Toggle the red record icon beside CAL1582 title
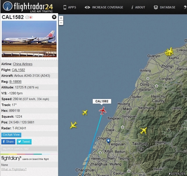 point(31,18)
